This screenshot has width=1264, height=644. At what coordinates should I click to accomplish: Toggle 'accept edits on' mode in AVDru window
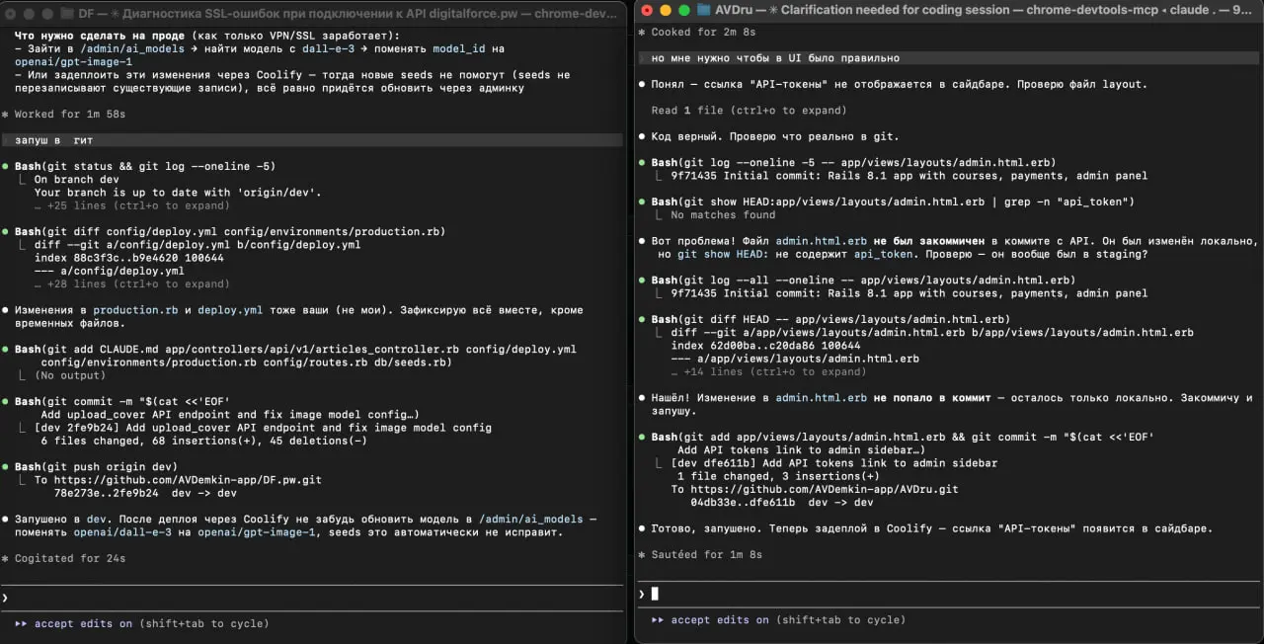pyautogui.click(x=778, y=619)
